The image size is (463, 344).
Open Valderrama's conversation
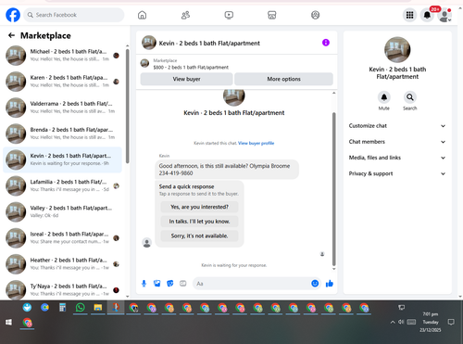click(62, 108)
